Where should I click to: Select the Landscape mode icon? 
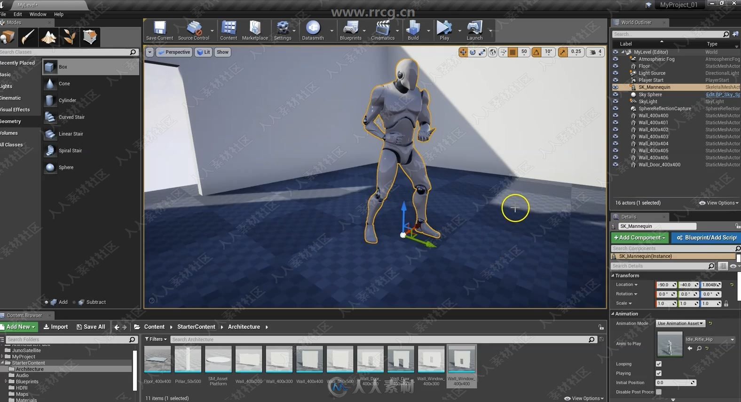point(48,37)
